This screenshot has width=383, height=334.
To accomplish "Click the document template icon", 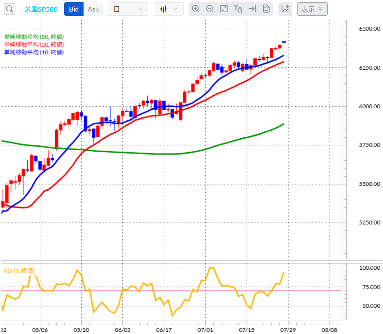I will pyautogui.click(x=266, y=9).
